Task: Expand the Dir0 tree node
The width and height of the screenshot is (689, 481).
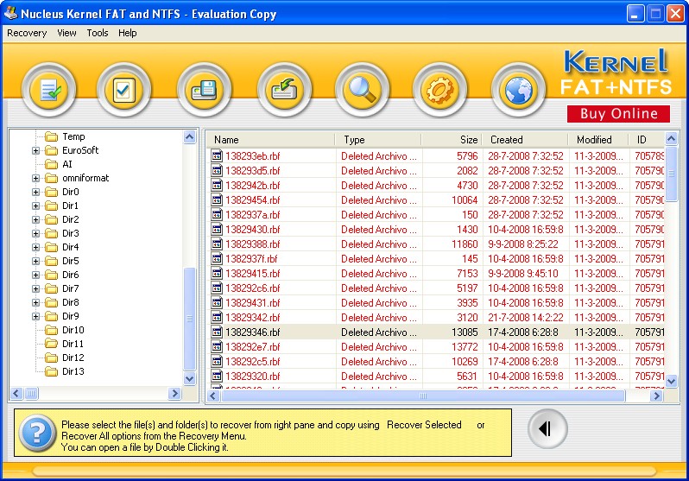Action: (x=35, y=192)
